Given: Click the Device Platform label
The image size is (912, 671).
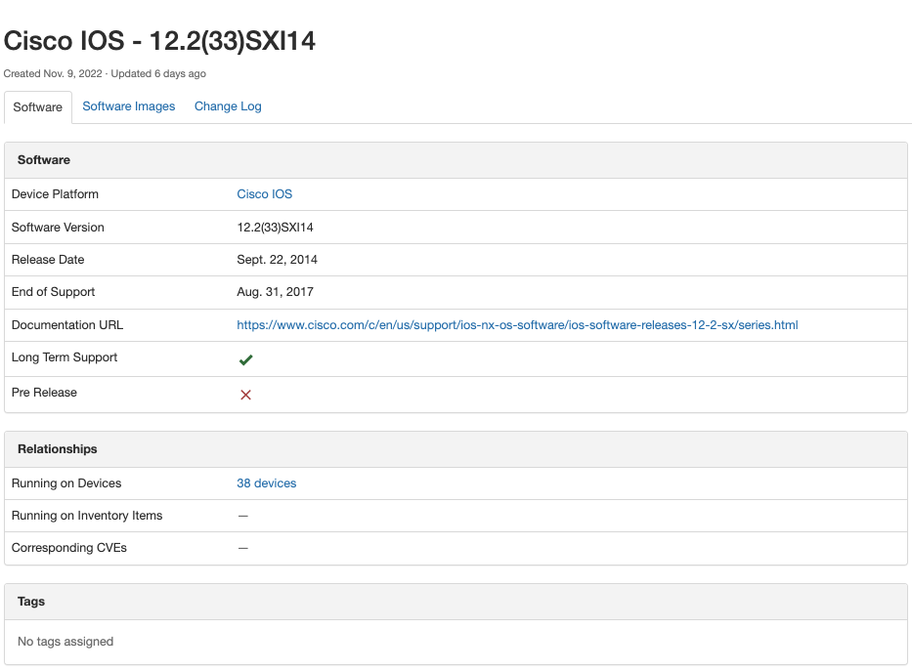Looking at the screenshot, I should (x=55, y=194).
